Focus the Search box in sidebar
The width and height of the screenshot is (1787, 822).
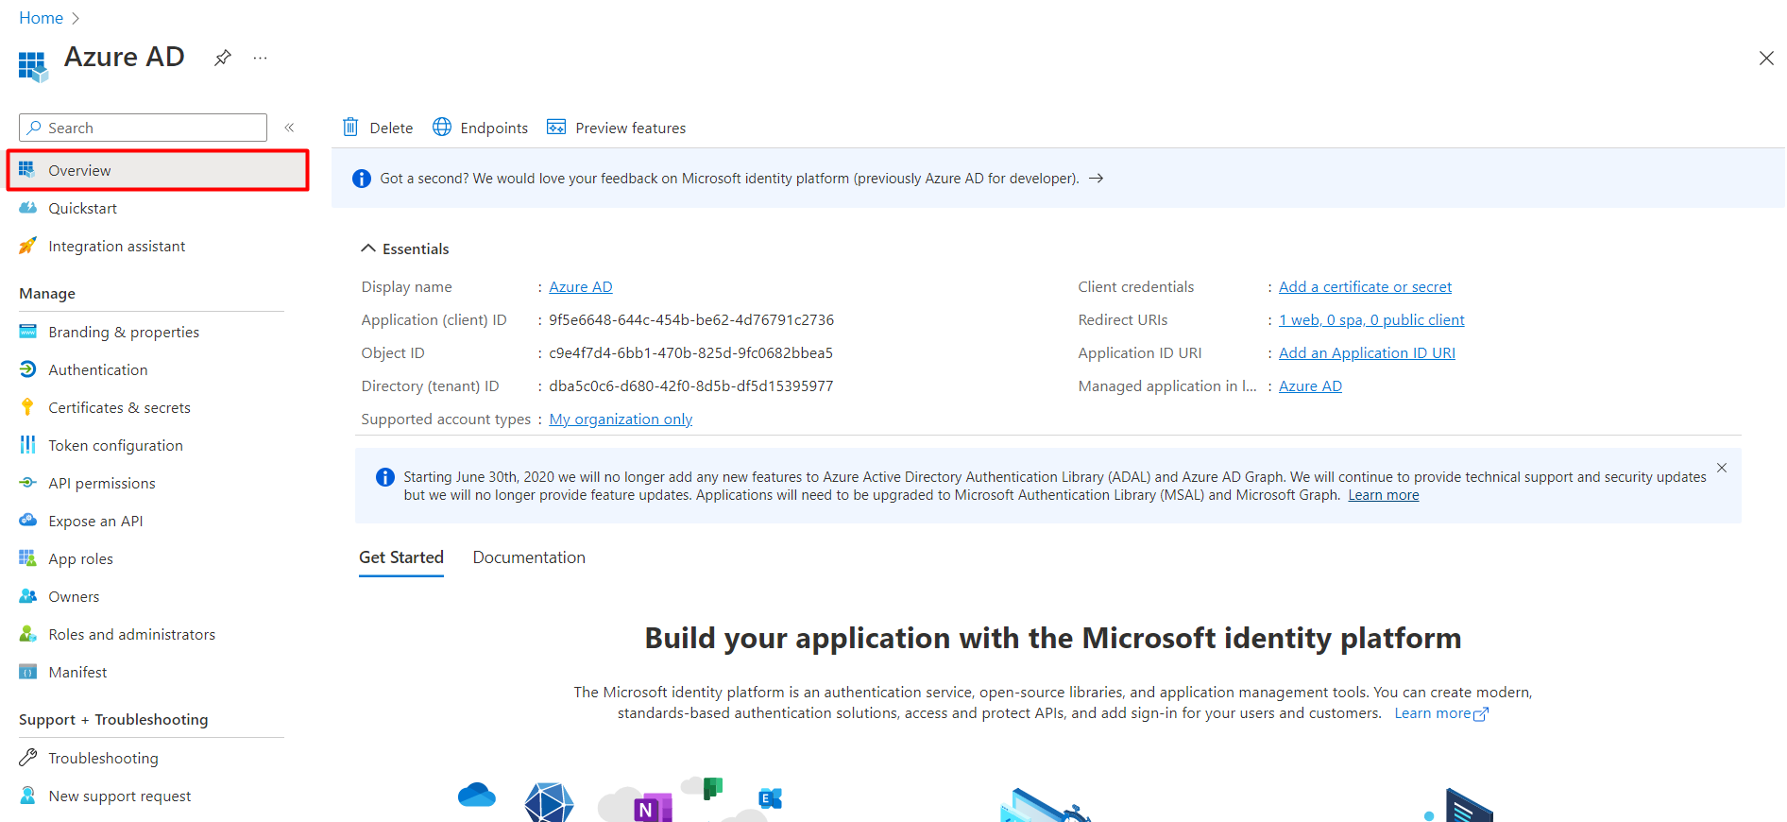click(143, 128)
